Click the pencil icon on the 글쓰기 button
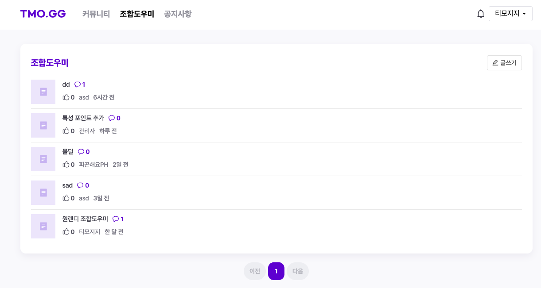 tap(495, 62)
